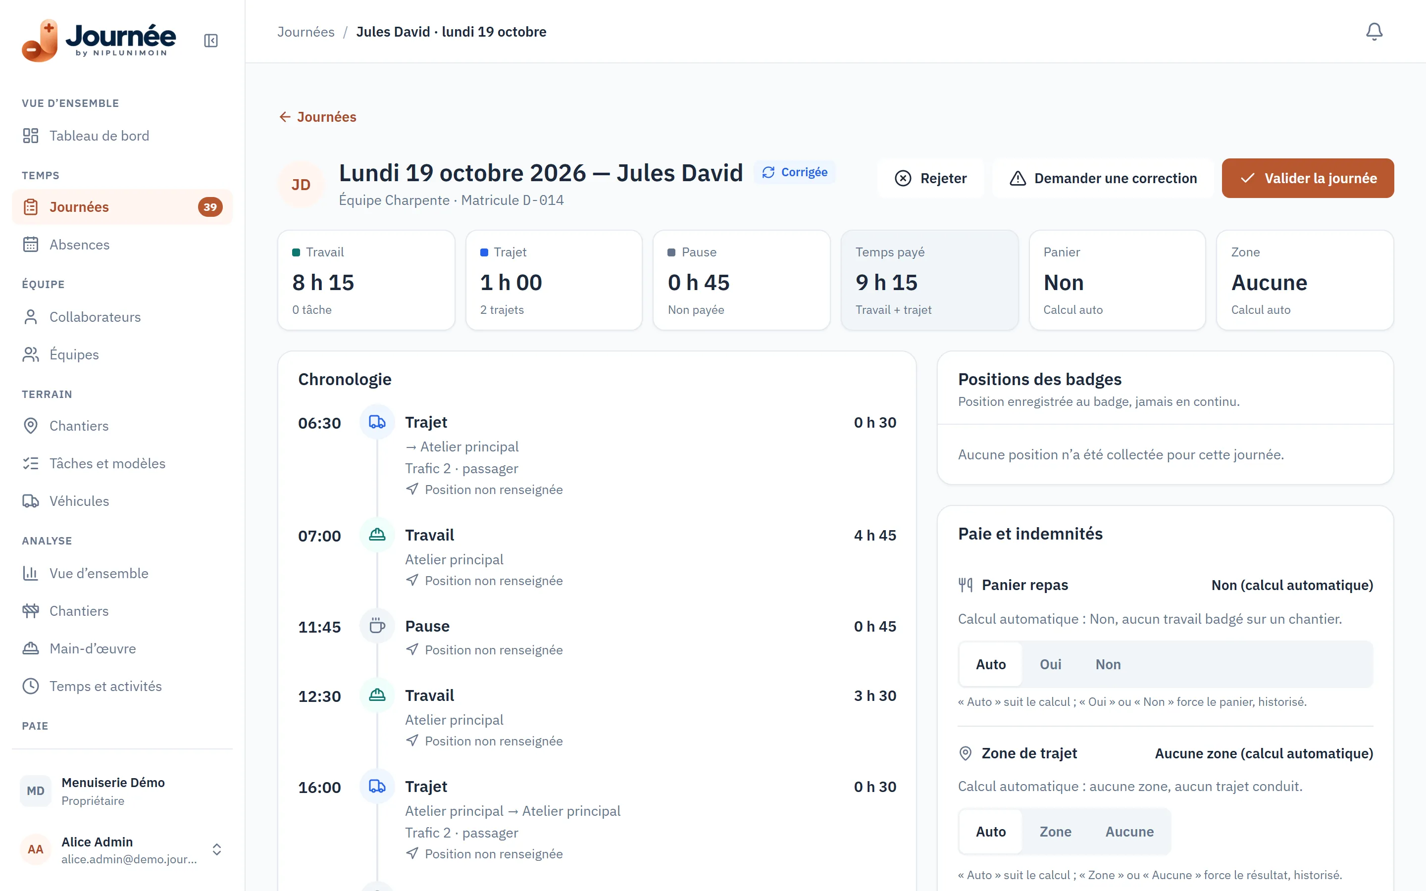Click the Temps payé 9 h 15 card
The width and height of the screenshot is (1426, 891).
929,280
